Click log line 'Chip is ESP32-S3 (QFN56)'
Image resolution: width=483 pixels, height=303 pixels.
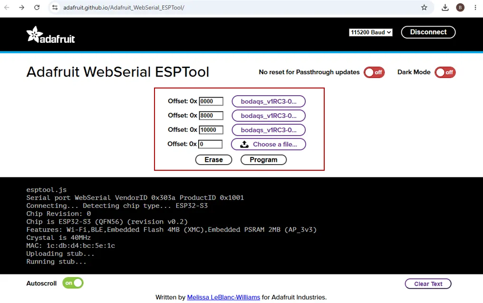pos(107,222)
